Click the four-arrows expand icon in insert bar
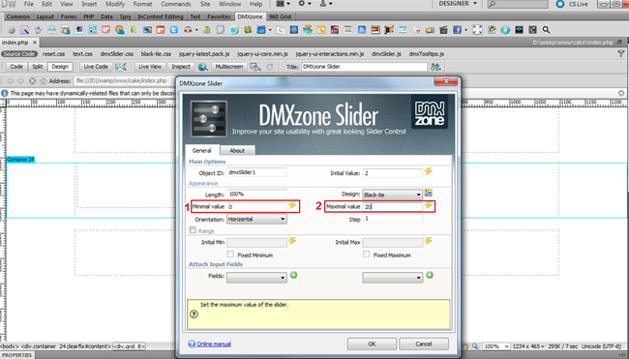This screenshot has height=359, width=629. click(x=477, y=30)
